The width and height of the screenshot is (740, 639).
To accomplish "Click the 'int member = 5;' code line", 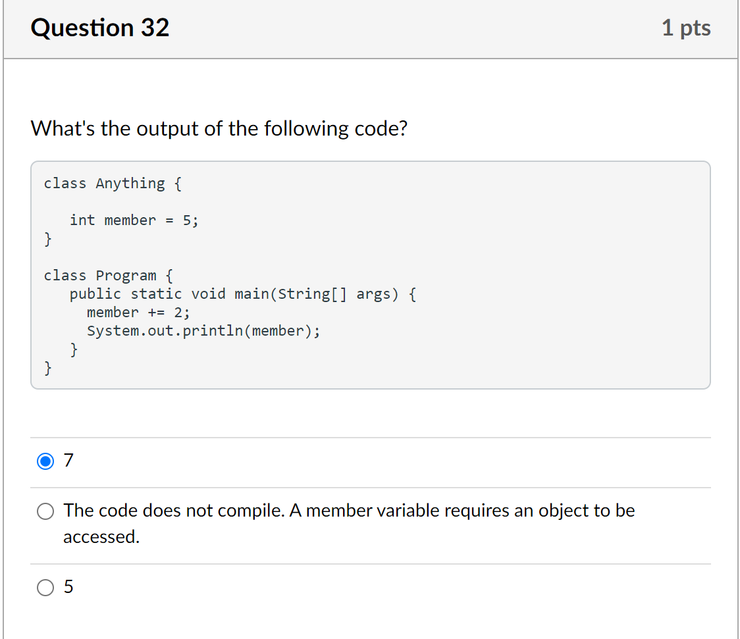I will pos(134,220).
